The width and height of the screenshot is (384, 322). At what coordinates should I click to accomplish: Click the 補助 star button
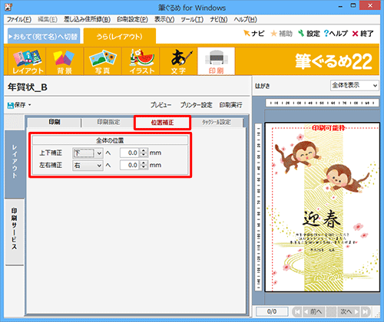click(281, 34)
